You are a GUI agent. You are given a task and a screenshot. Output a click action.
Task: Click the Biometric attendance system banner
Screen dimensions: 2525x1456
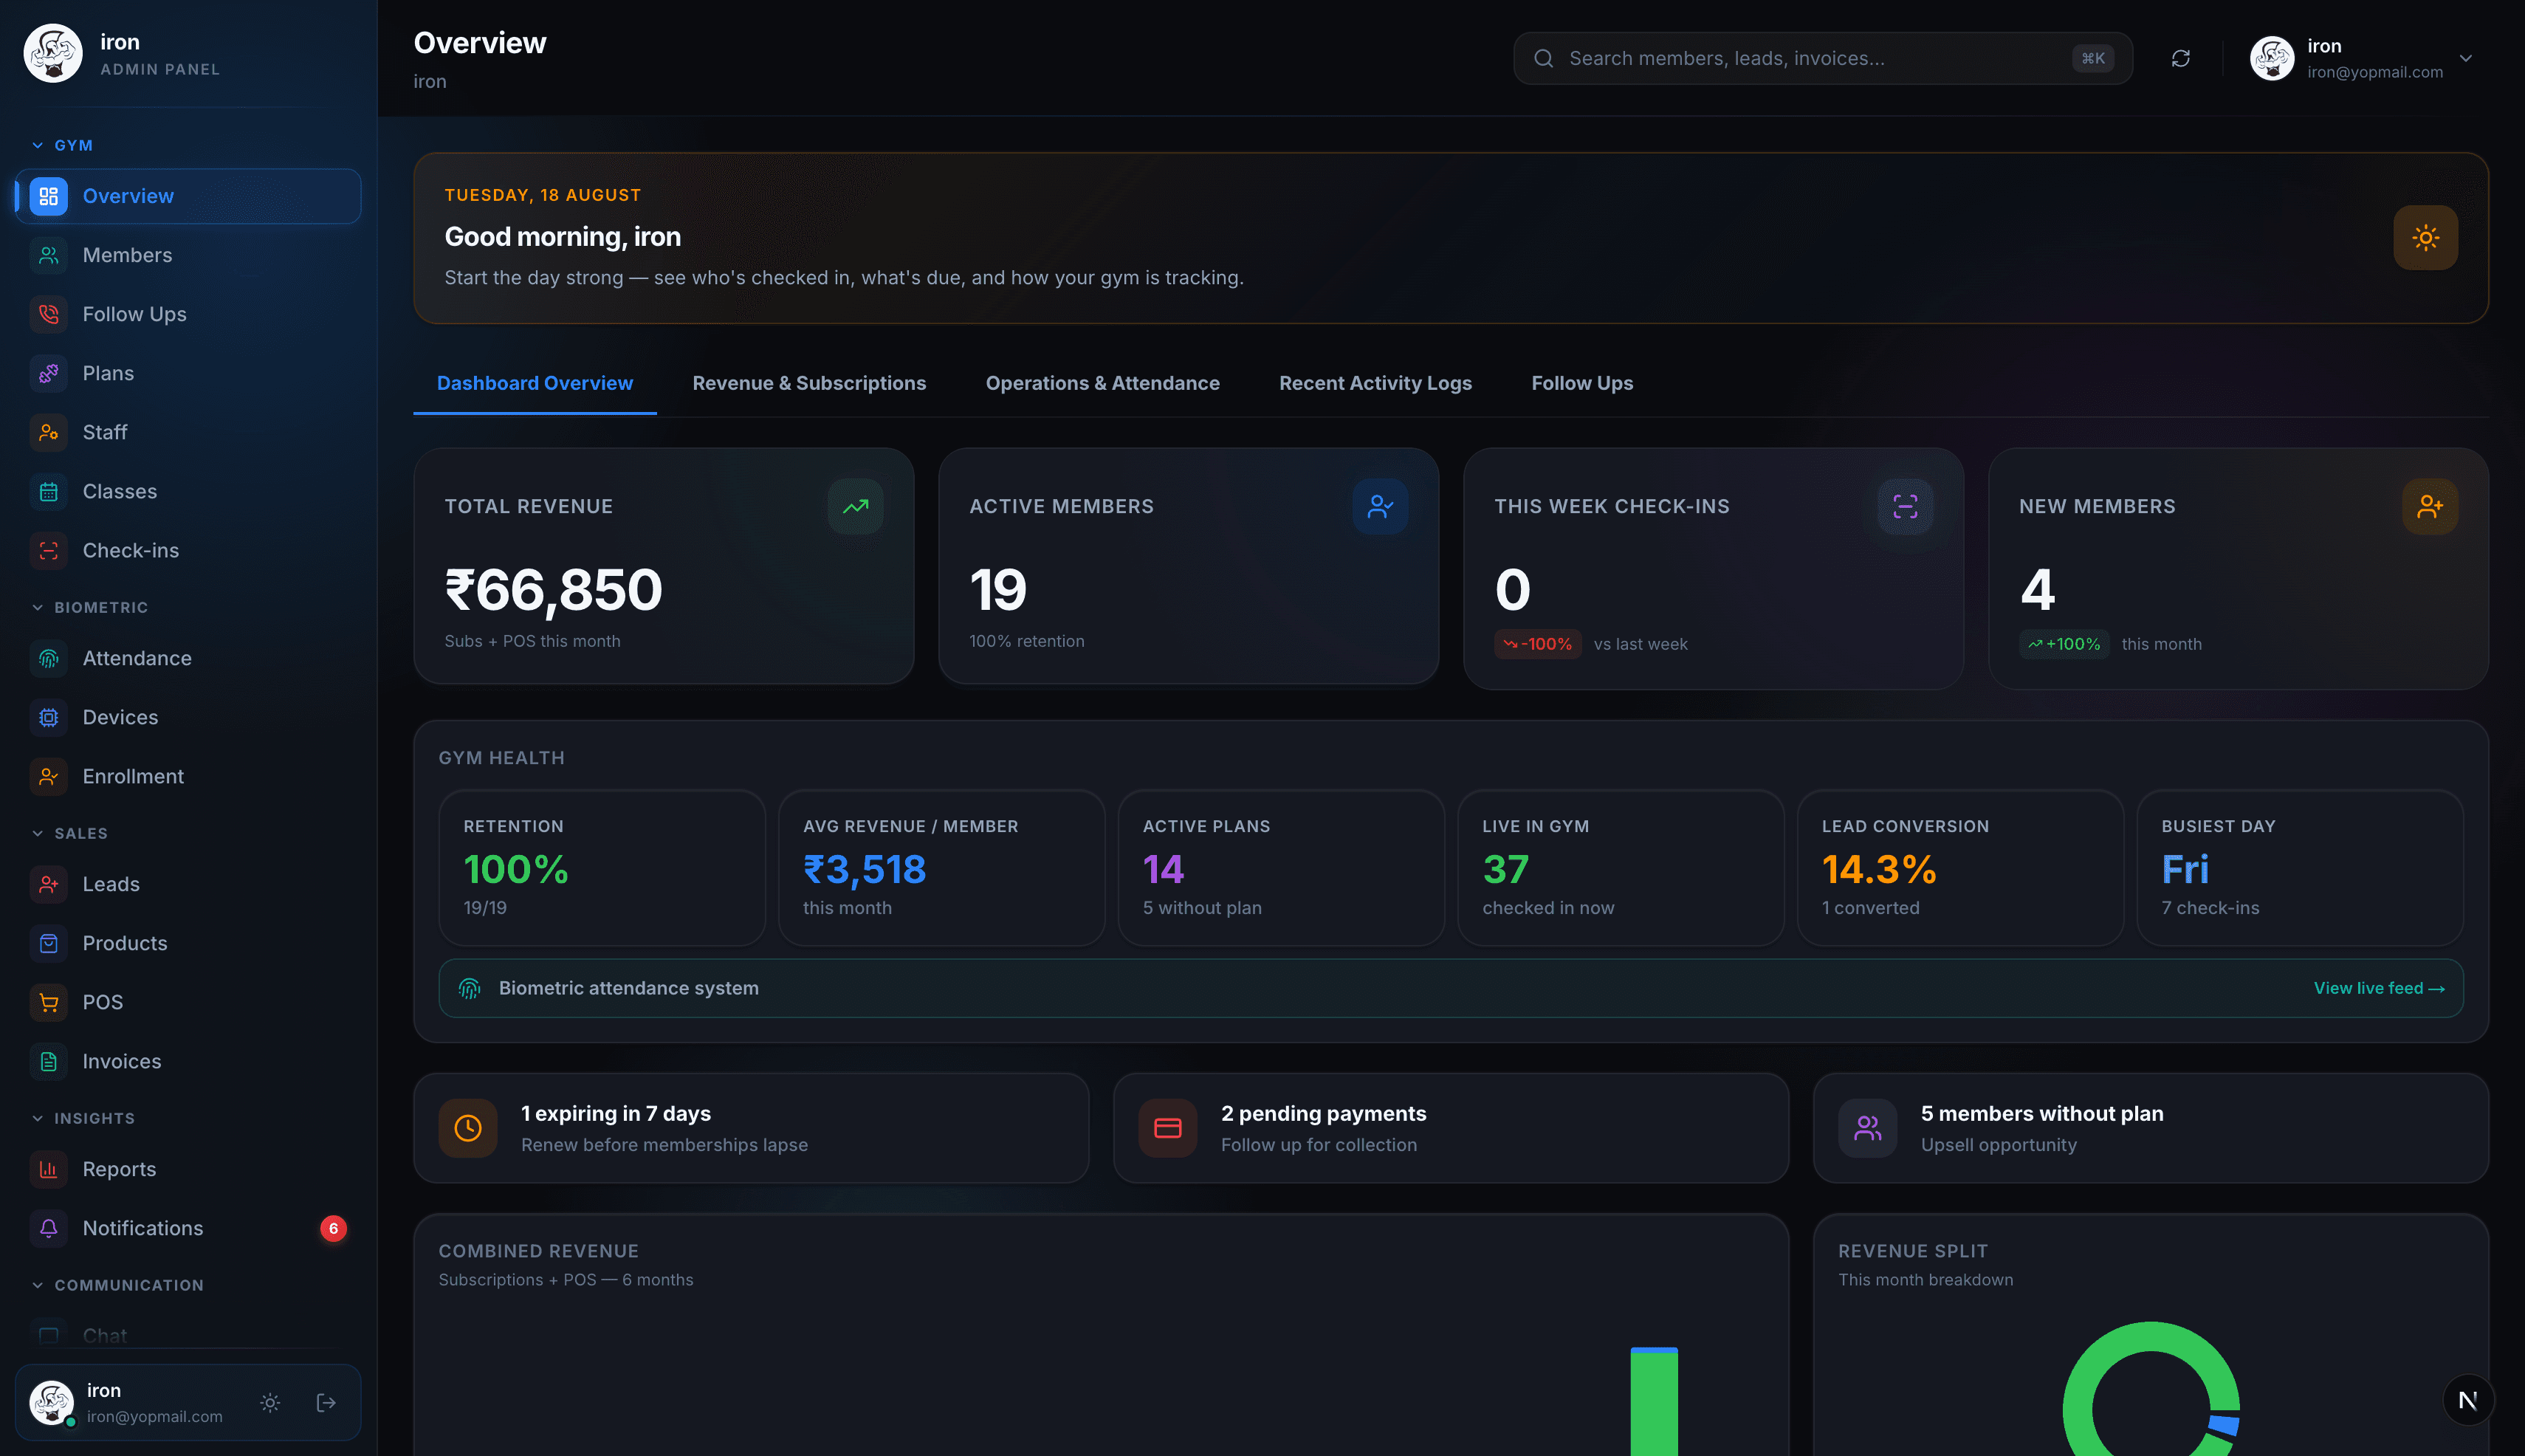(x=1451, y=988)
